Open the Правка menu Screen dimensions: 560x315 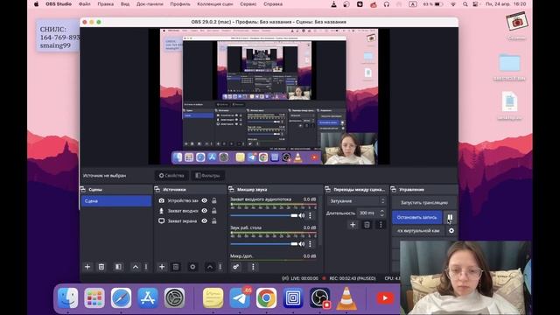[x=105, y=4]
